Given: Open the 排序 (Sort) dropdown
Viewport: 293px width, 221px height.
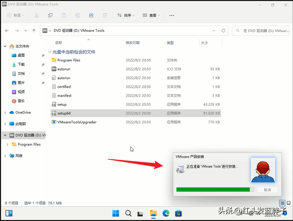Looking at the screenshot, I should coord(126,15).
